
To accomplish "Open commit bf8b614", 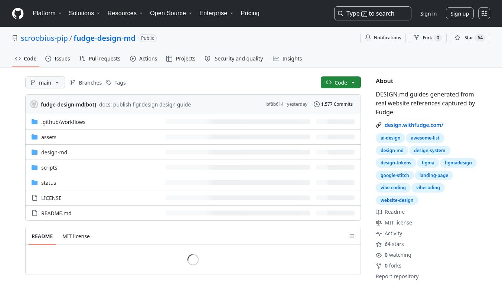I will pyautogui.click(x=275, y=104).
